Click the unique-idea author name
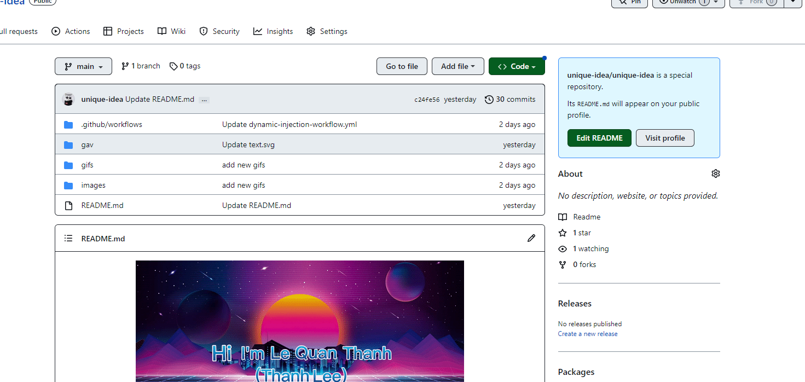Screen dimensions: 805x382 pyautogui.click(x=102, y=99)
